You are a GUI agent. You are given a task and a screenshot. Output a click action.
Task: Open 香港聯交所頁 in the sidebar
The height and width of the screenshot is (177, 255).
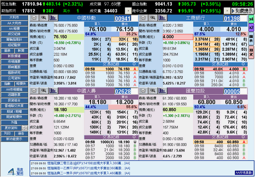click(x=15, y=106)
